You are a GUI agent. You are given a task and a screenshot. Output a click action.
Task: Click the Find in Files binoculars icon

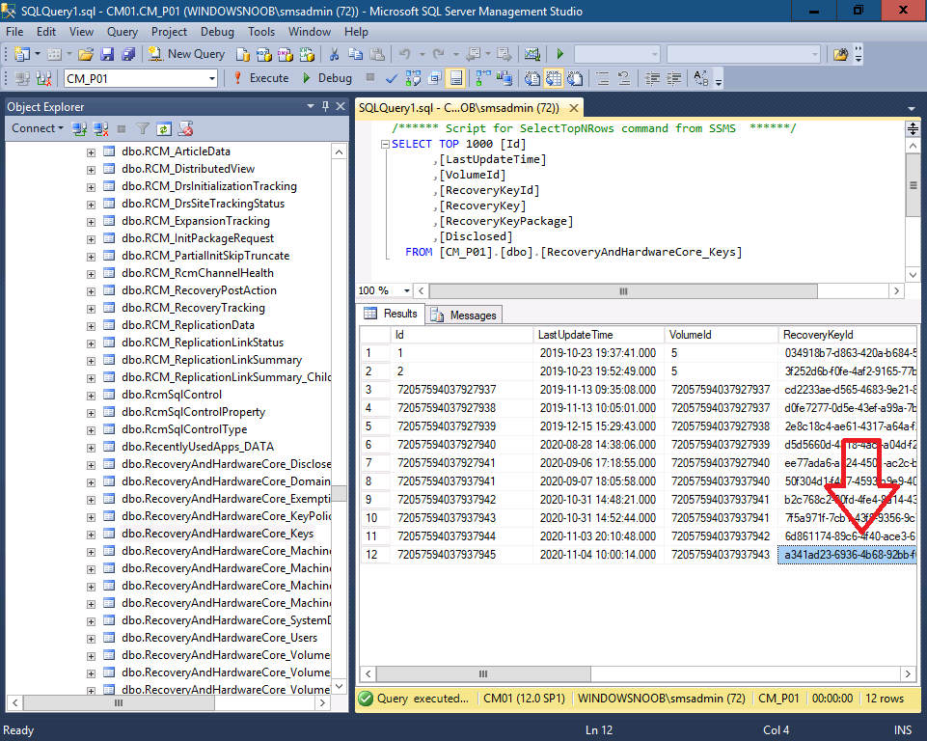point(840,54)
